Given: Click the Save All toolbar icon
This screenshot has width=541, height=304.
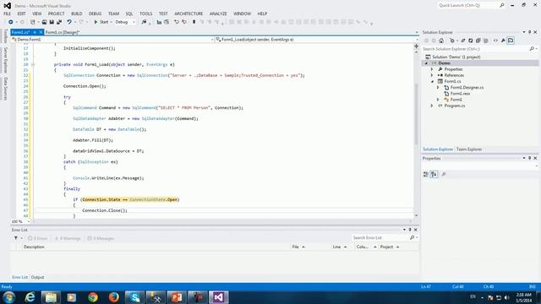Looking at the screenshot, I should click(x=59, y=22).
